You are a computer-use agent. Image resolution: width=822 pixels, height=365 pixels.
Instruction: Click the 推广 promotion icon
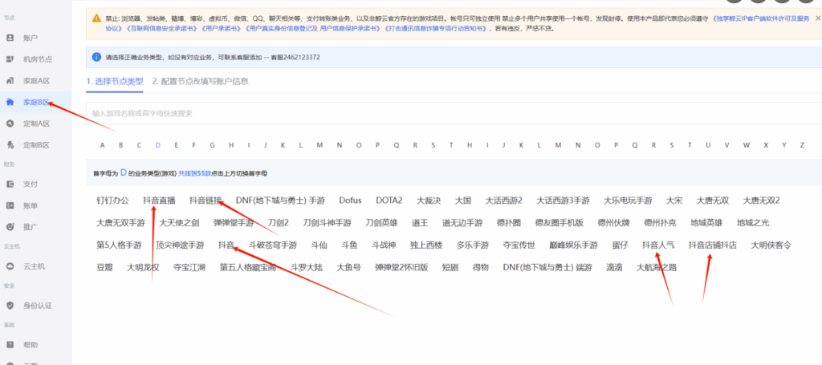pos(10,227)
